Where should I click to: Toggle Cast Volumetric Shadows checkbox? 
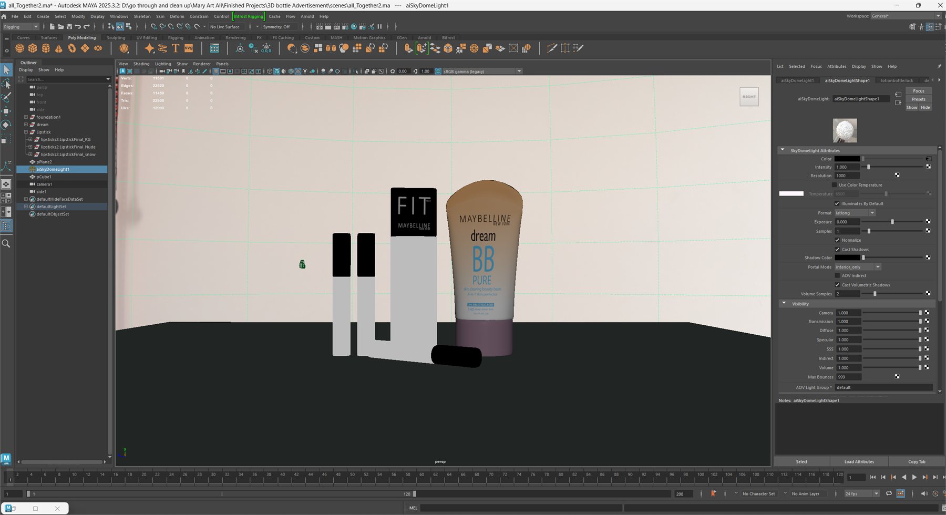837,285
